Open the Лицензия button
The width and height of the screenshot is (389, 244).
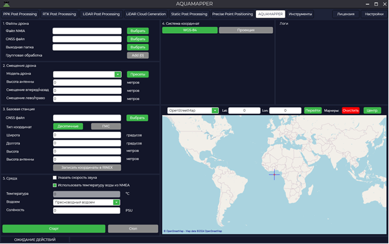[345, 14]
